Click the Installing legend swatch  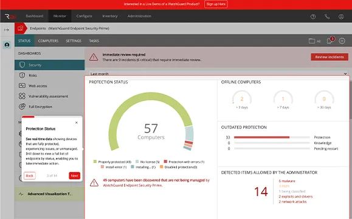[x=133, y=167]
